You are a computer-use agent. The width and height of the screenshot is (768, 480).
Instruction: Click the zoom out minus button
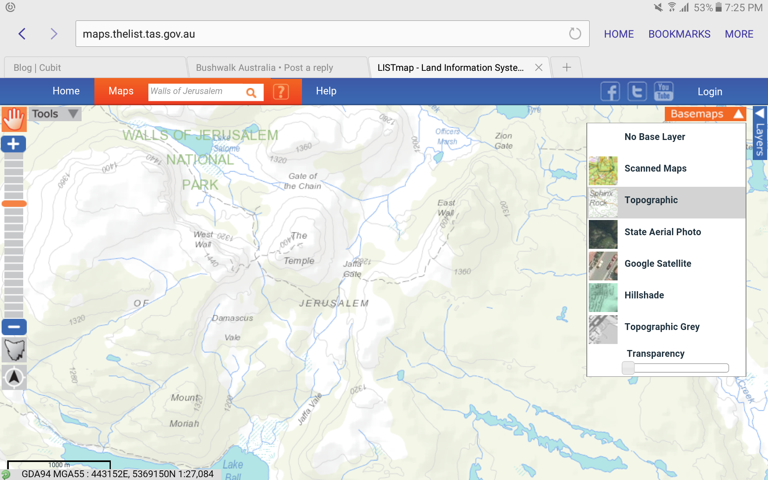point(14,327)
